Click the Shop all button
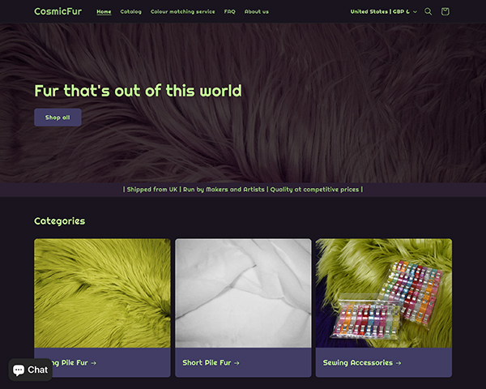Image resolution: width=486 pixels, height=389 pixels. click(58, 118)
